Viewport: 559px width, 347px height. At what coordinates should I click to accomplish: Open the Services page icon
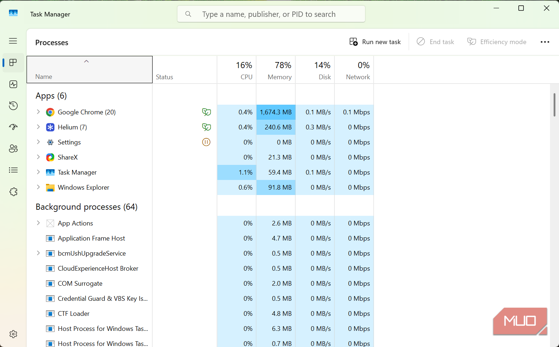(x=13, y=192)
